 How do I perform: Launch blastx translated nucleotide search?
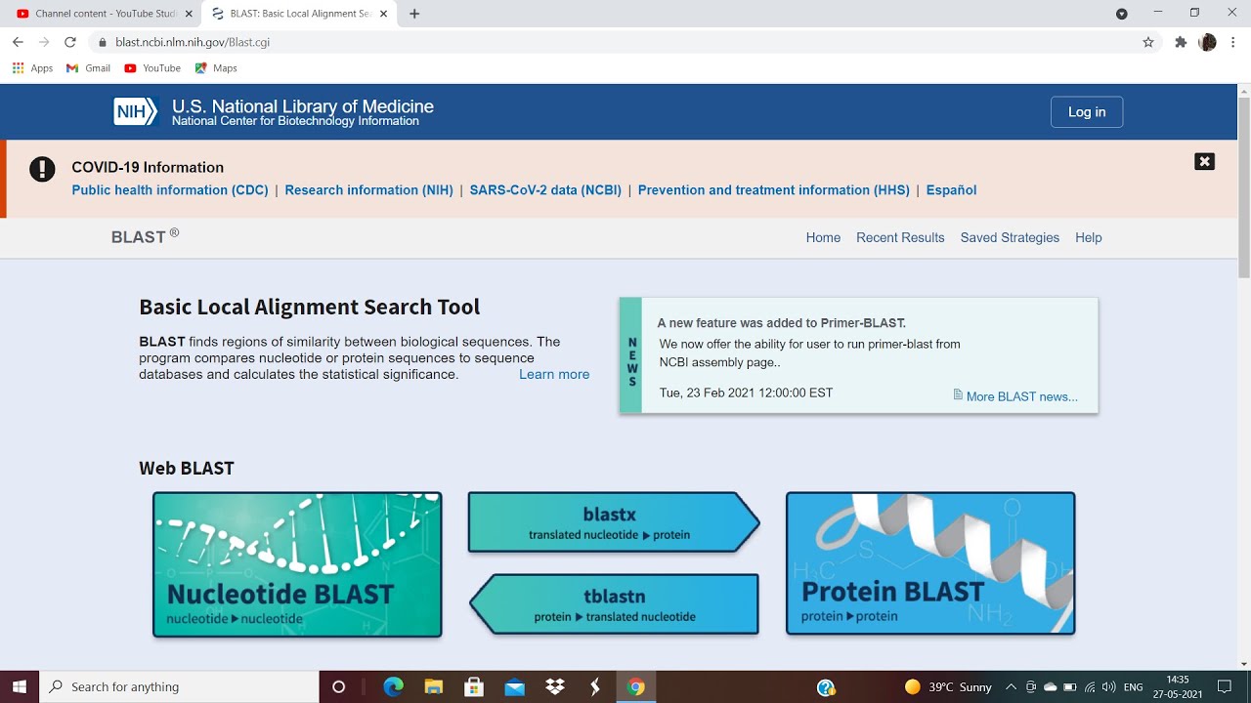click(x=613, y=522)
